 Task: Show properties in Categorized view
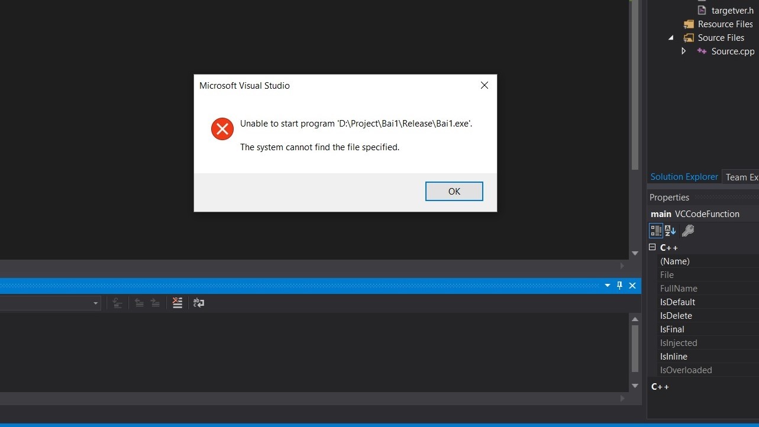tap(656, 231)
